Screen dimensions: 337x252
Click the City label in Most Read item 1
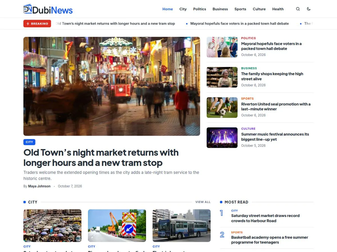(x=234, y=211)
